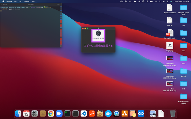
Task: Click the hat-shaped icon in the menu bar
Action: pyautogui.click(x=135, y=1)
